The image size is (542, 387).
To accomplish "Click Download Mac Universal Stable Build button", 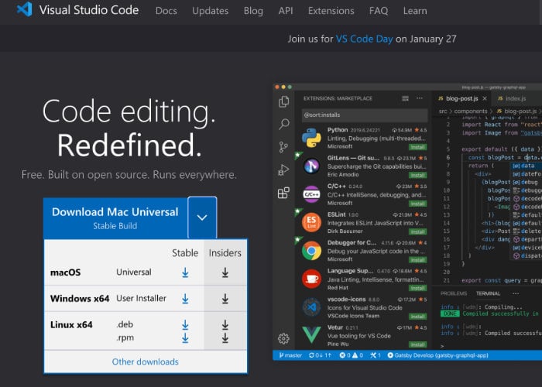I will coord(115,218).
